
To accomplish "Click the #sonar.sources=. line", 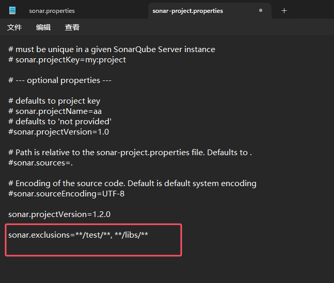I will pos(40,163).
